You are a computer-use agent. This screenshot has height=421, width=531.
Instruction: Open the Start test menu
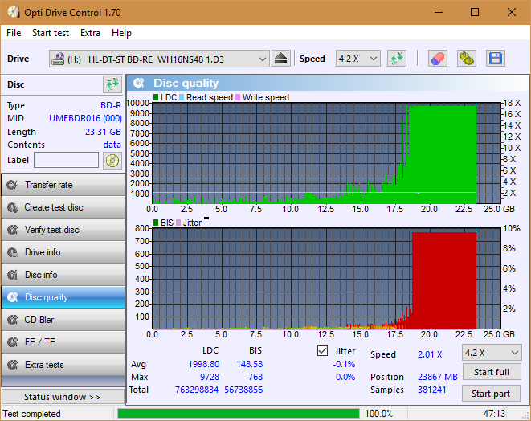point(51,33)
